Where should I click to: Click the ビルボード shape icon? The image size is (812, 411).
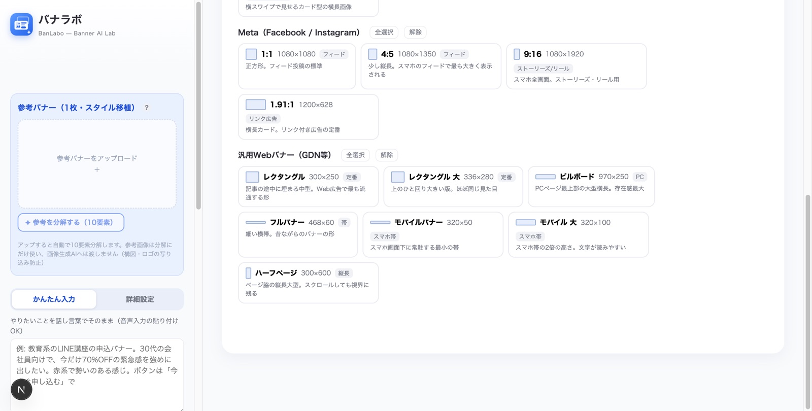coord(546,177)
